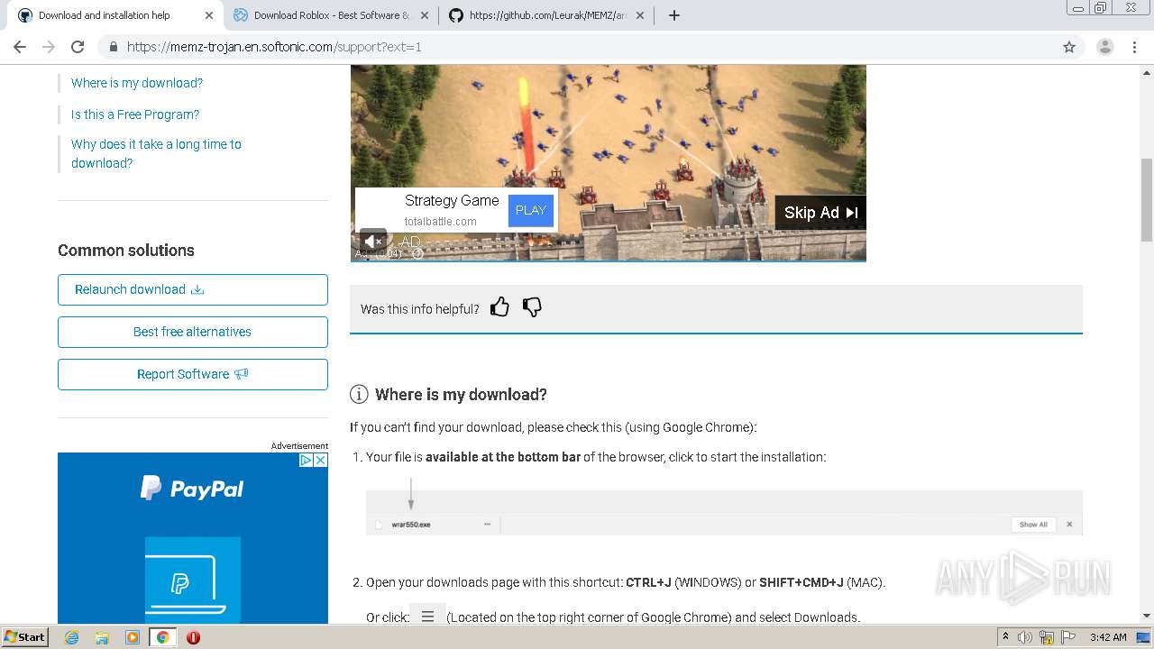The image size is (1154, 649).
Task: Close the GitHub MEMZ tab
Action: pyautogui.click(x=640, y=15)
